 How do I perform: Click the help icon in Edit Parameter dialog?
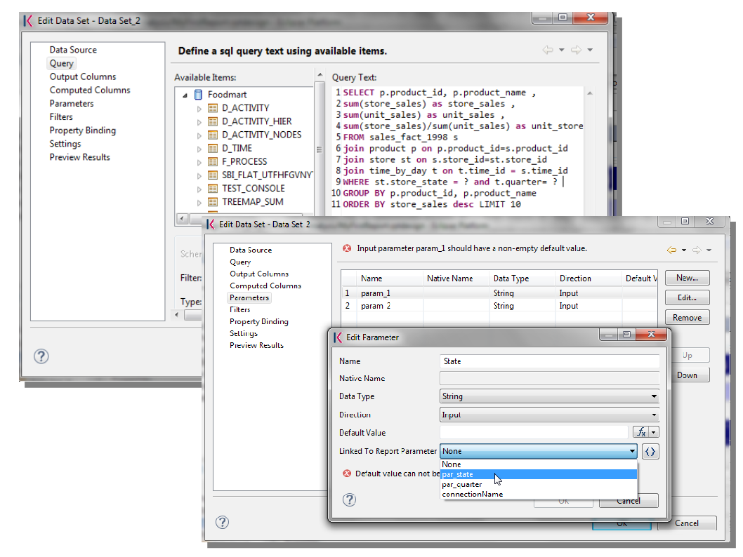click(349, 499)
